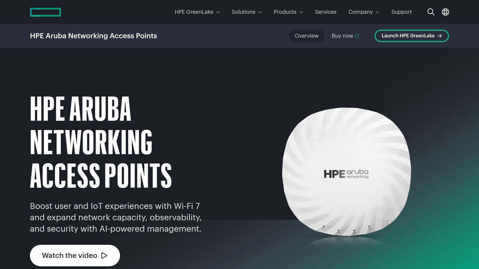Click the arrow icon in Launch HPE GreenLake
The height and width of the screenshot is (269, 479).
coord(439,36)
